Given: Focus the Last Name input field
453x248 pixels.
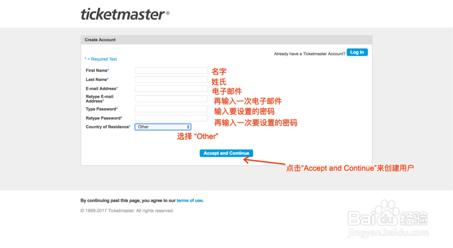Looking at the screenshot, I should [171, 79].
